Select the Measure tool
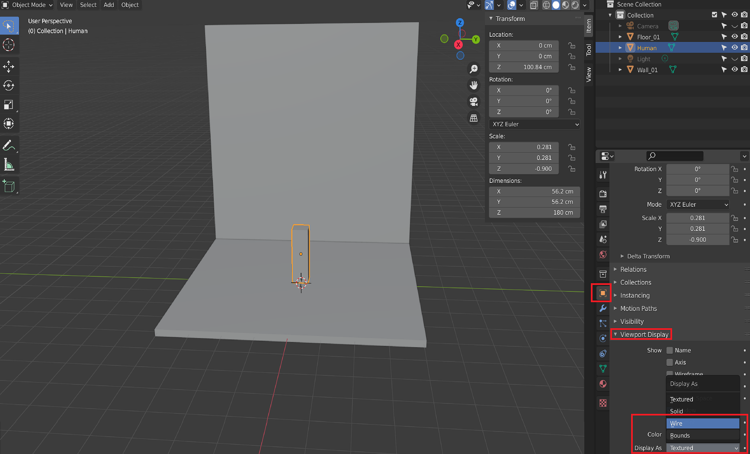The height and width of the screenshot is (454, 750). click(9, 165)
